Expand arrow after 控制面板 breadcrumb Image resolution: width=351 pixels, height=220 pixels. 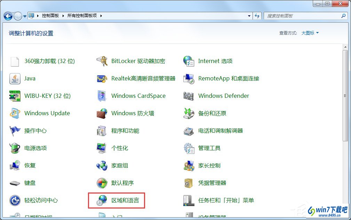coord(63,16)
